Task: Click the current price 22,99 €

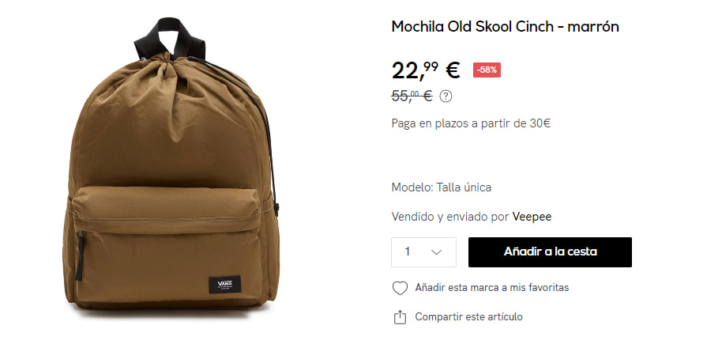Action: [426, 70]
